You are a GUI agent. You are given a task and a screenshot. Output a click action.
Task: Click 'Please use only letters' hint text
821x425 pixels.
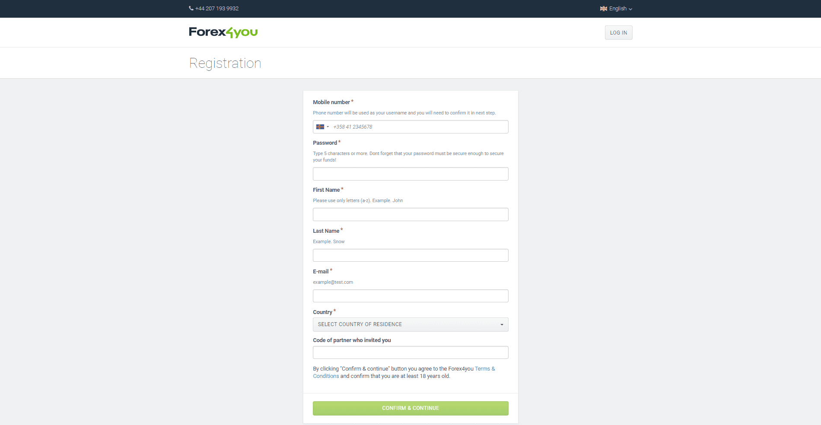358,201
